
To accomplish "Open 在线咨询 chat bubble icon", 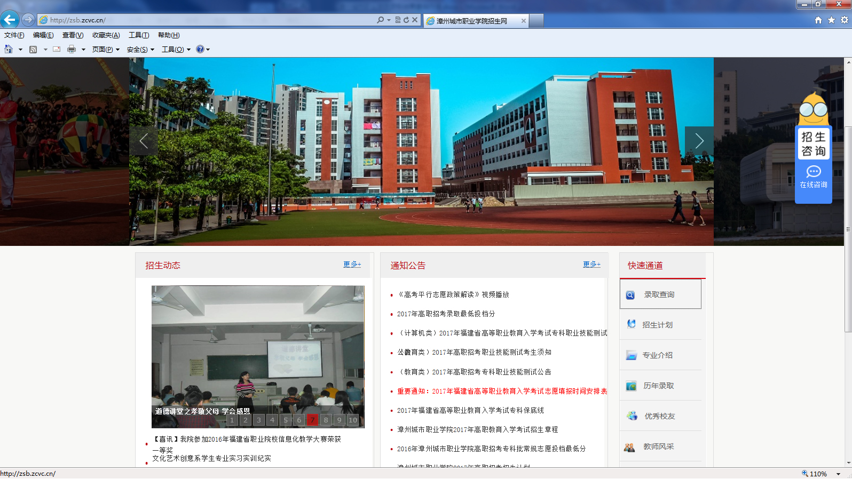I will tap(814, 172).
